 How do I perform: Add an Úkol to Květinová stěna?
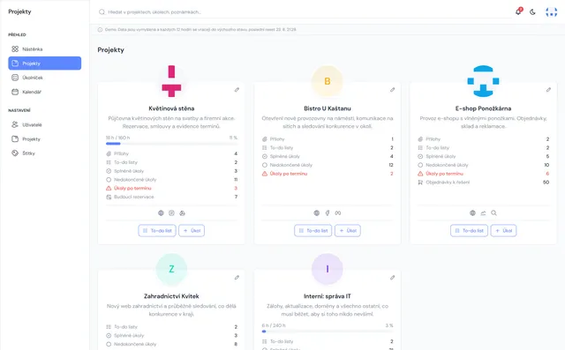pos(192,231)
